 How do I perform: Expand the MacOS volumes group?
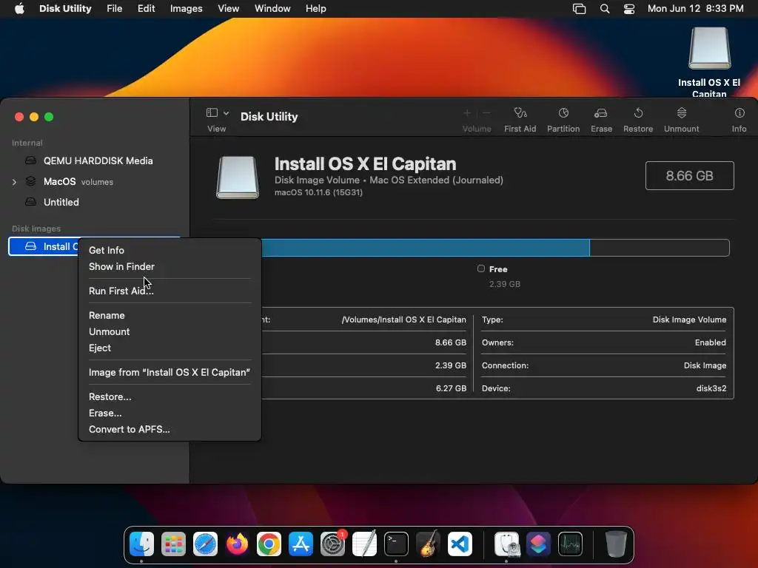(14, 182)
